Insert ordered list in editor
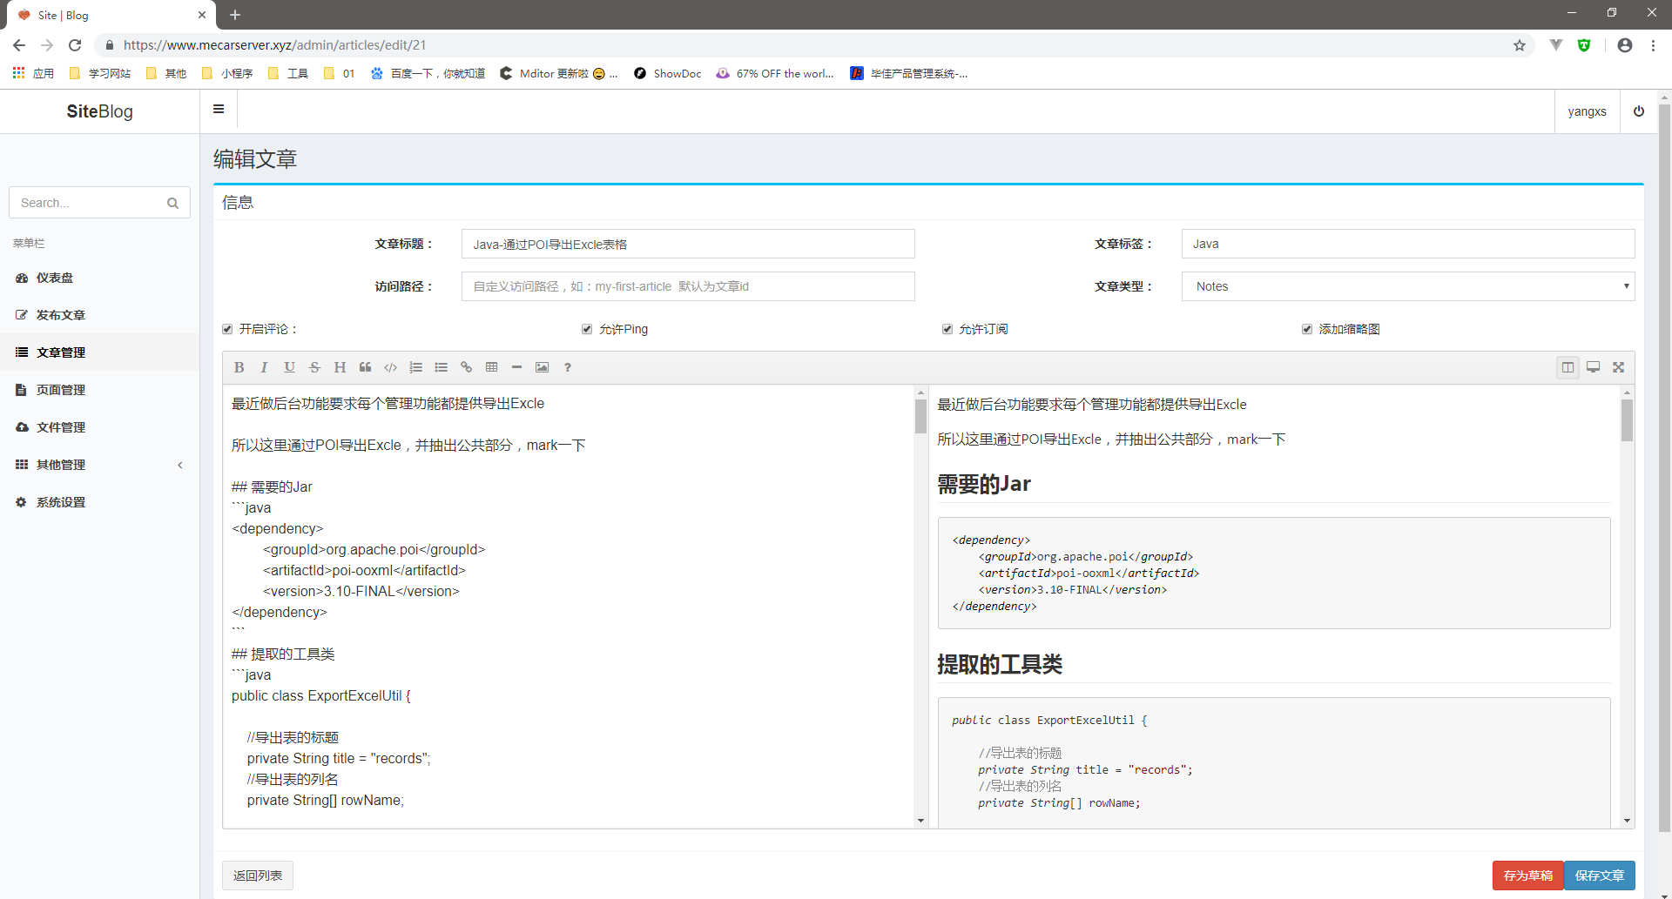 click(x=415, y=367)
